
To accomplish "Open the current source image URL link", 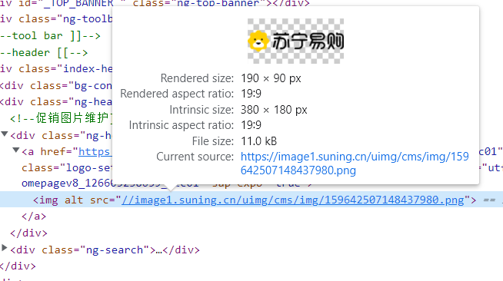I will click(x=355, y=164).
